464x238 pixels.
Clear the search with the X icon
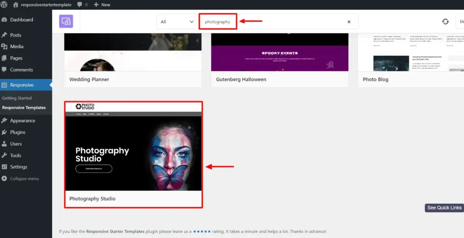click(x=349, y=22)
